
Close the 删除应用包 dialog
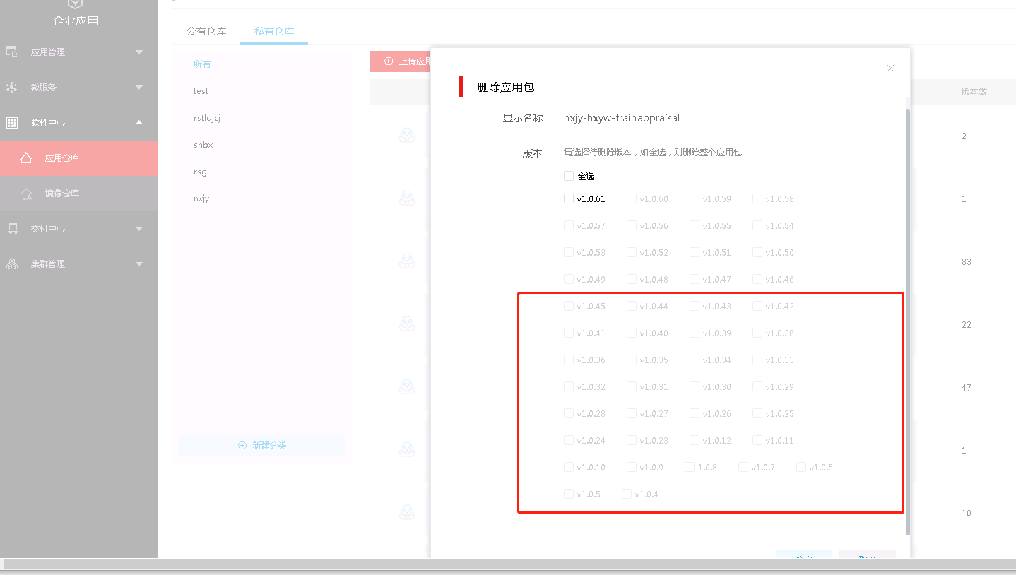click(x=890, y=69)
